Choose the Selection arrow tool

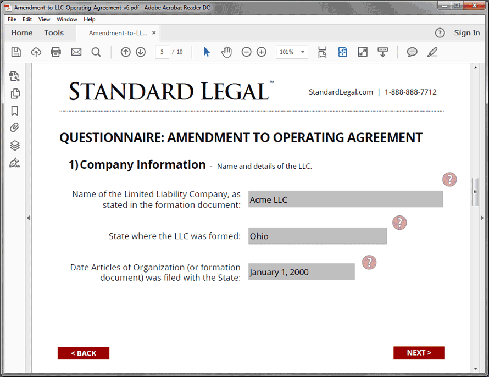(x=207, y=52)
